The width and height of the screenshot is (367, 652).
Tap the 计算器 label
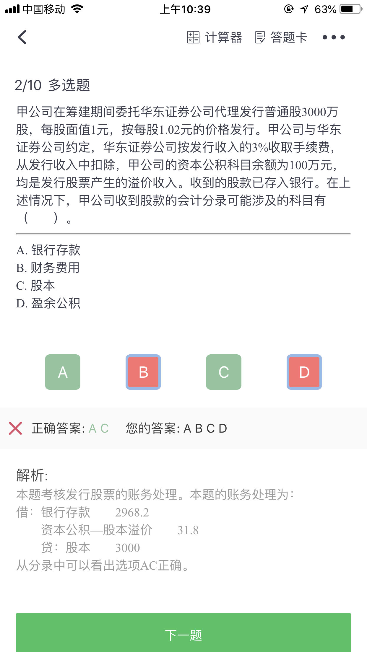pos(224,38)
